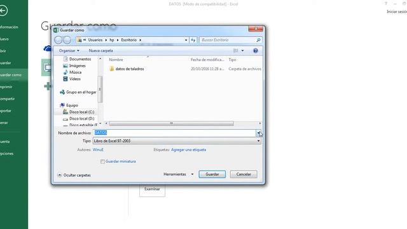Click the Cancelar button
Image resolution: width=407 pixels, height=229 pixels.
pos(244,174)
